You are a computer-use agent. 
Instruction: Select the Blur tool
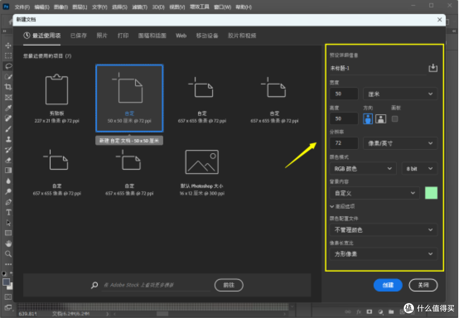[x=8, y=181]
